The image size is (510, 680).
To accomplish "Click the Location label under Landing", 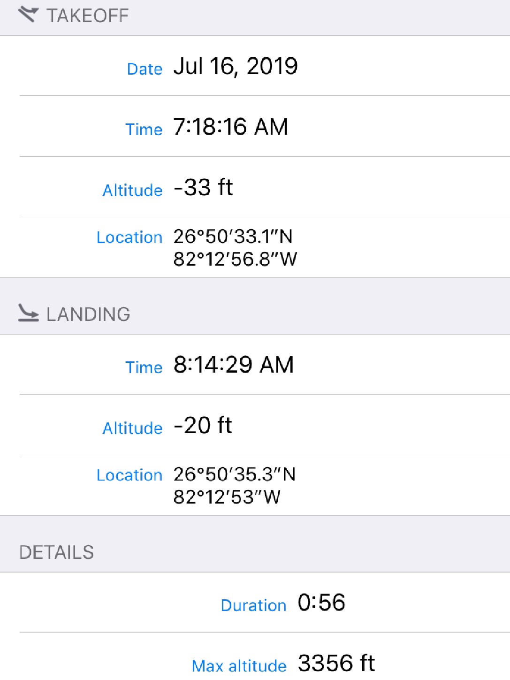I will [x=129, y=475].
